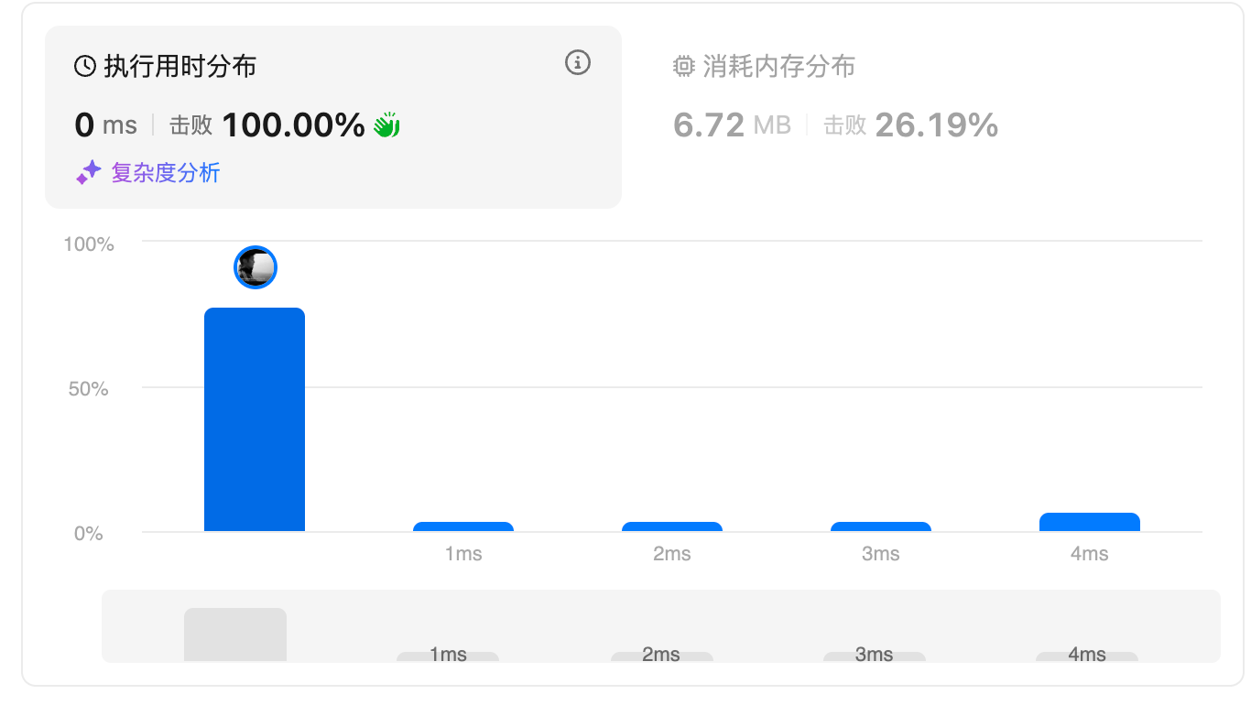Click the green clapping hands icon
Screen dimensions: 1251x705
click(386, 125)
